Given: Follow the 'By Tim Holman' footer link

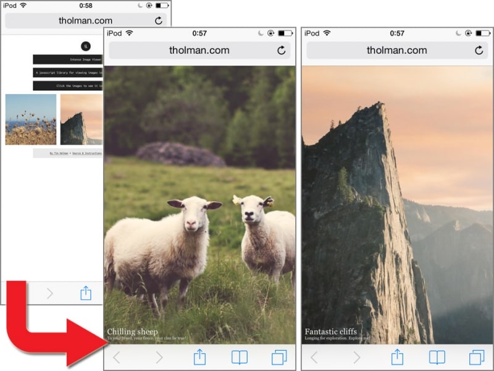Looking at the screenshot, I should (59, 153).
